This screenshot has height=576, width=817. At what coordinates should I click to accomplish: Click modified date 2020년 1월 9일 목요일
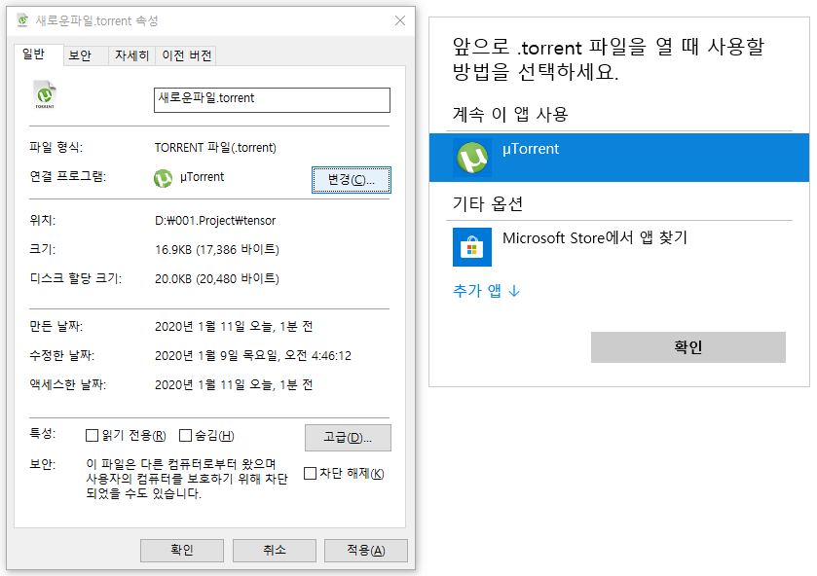[x=253, y=356]
